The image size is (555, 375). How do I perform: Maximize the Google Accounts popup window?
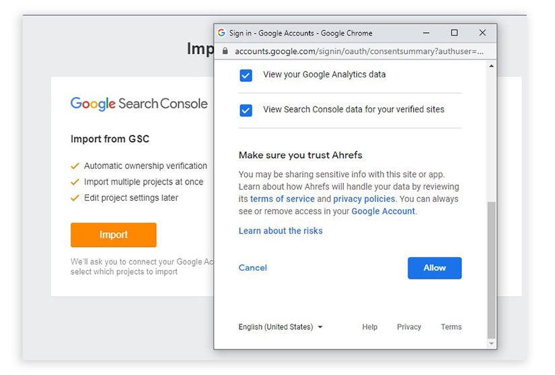click(454, 33)
